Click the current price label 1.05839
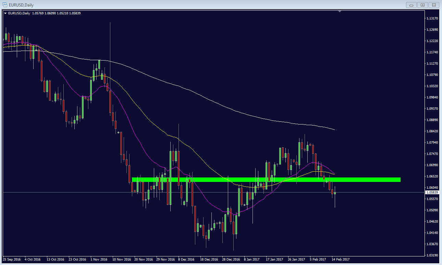The image size is (442, 265). click(x=431, y=193)
